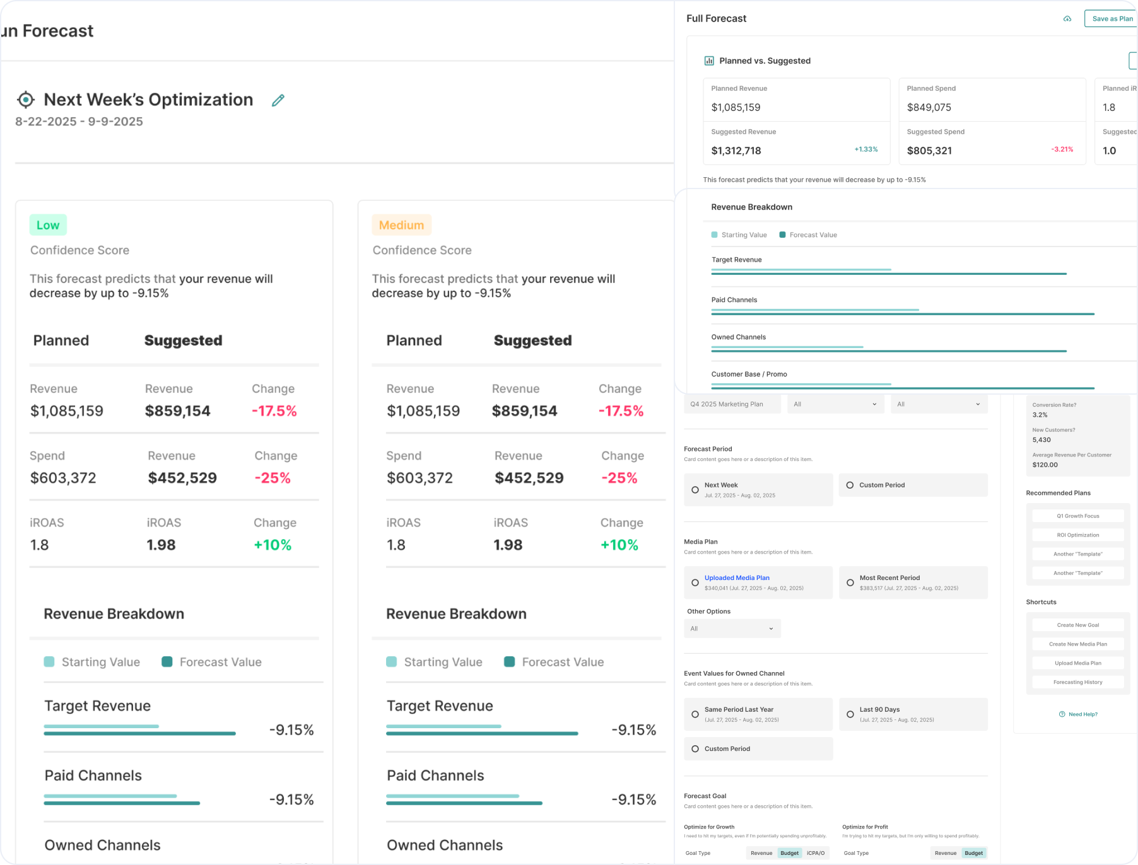Screen dimensions: 1138x865
Task: Choose the Last 90 Days event values option
Action: [x=850, y=714]
